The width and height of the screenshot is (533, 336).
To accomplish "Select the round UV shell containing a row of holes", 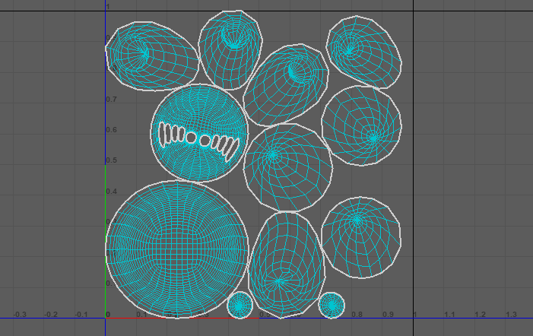I will tap(199, 133).
